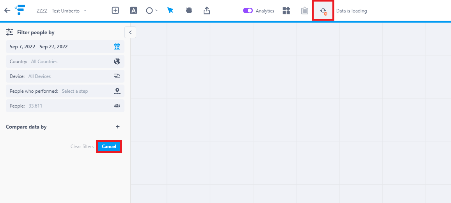Add a new step with plus-square icon

click(x=115, y=11)
